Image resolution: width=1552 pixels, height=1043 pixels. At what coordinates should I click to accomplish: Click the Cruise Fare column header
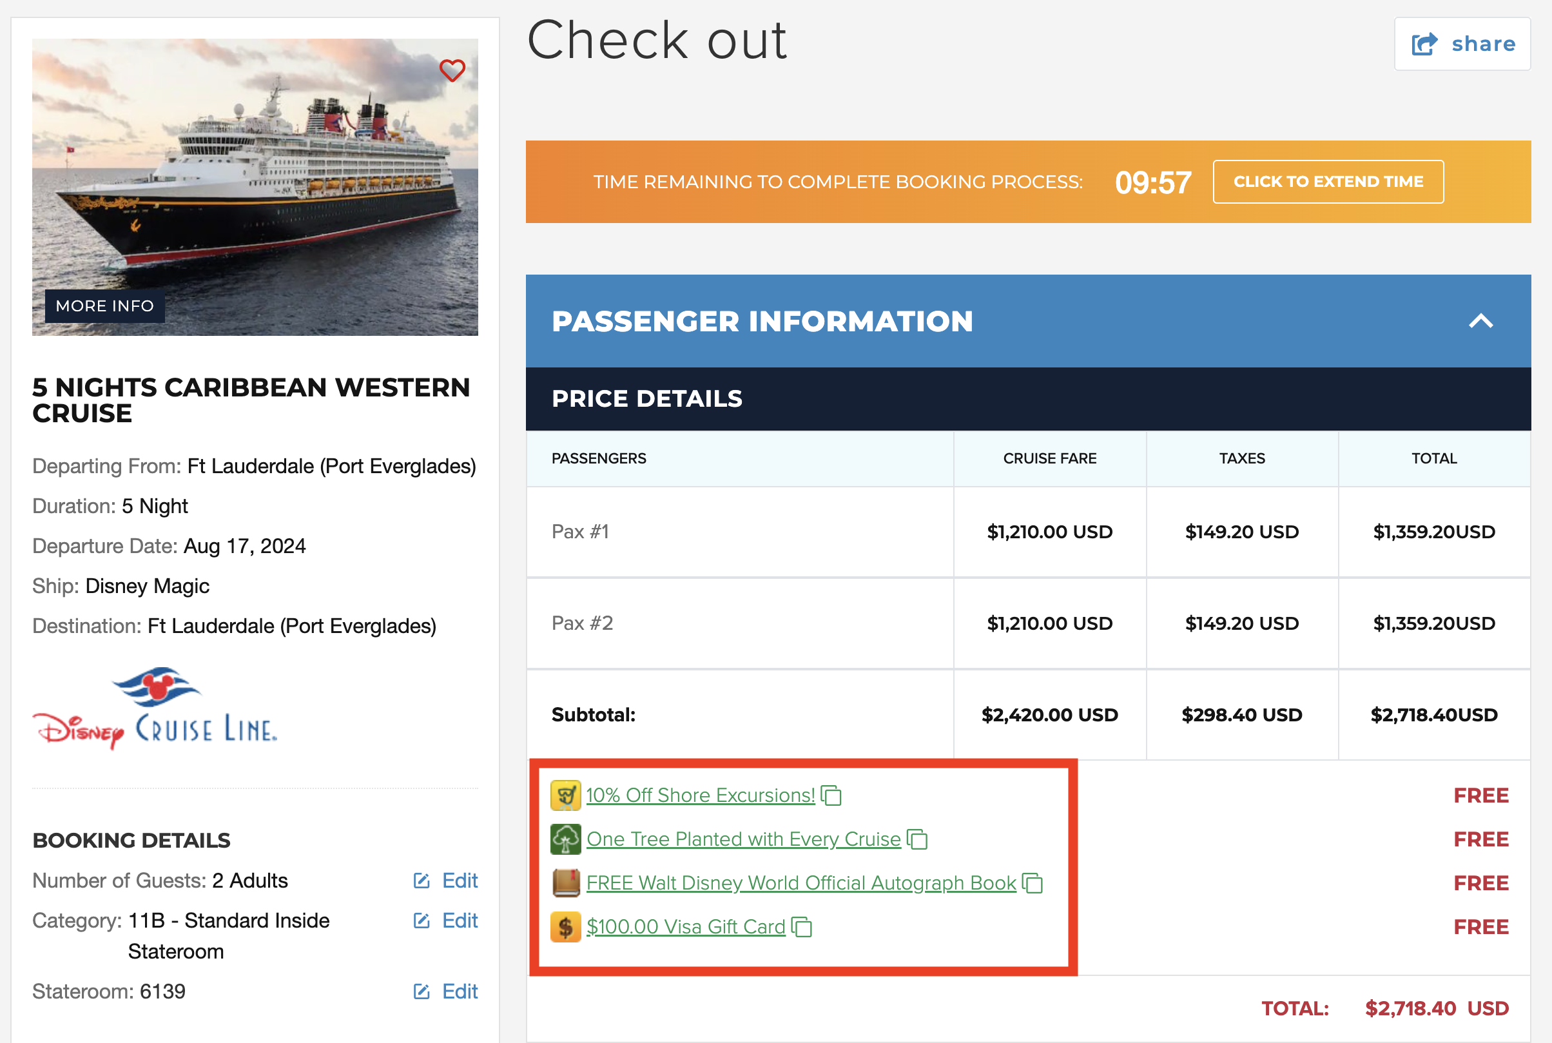coord(1049,458)
